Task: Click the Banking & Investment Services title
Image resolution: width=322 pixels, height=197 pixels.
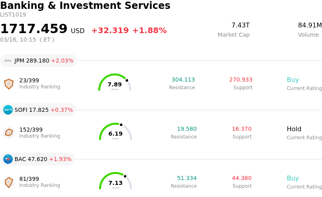Action: click(85, 6)
